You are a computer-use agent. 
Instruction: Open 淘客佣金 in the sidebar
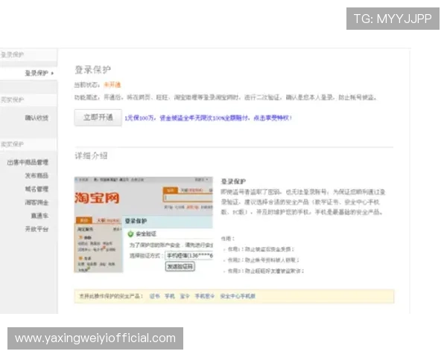37,202
